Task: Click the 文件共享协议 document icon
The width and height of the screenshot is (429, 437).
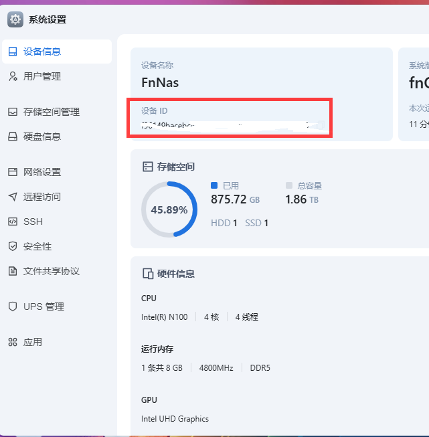Action: click(13, 271)
